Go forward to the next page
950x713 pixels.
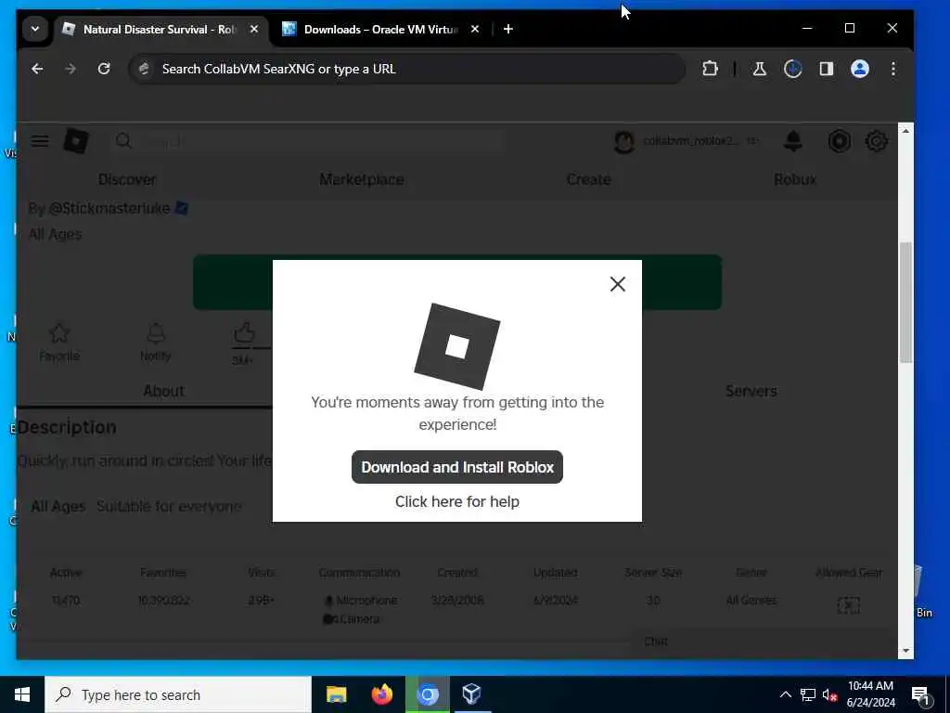[x=71, y=69]
